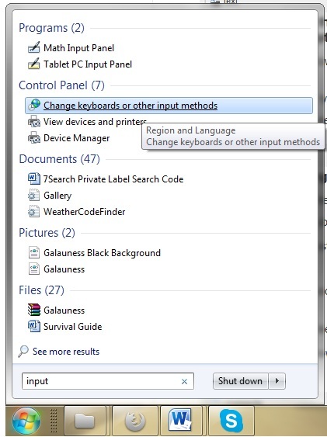Image resolution: width=327 pixels, height=437 pixels.
Task: Open the Windows Explorer folder icon
Action: coord(85,421)
